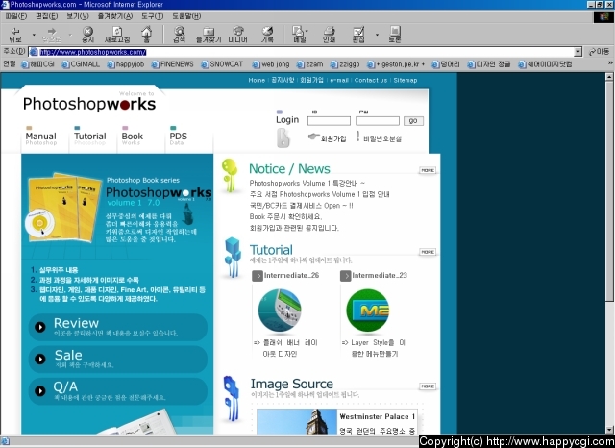Image resolution: width=615 pixels, height=448 pixels.
Task: Expand the Edit button dropdown arrow
Action: pos(377,35)
